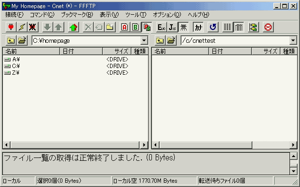Sort remote list by 種類 column header
This screenshot has width=300, height=187.
[x=289, y=51]
